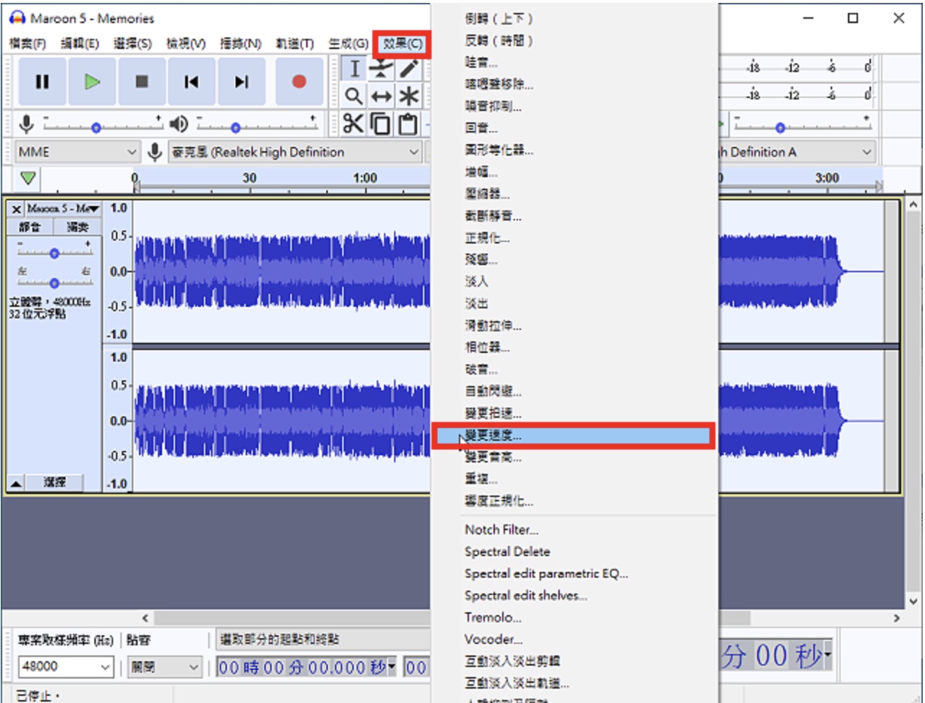Click the green playhead triangle on timeline
This screenshot has width=925, height=703.
28,178
